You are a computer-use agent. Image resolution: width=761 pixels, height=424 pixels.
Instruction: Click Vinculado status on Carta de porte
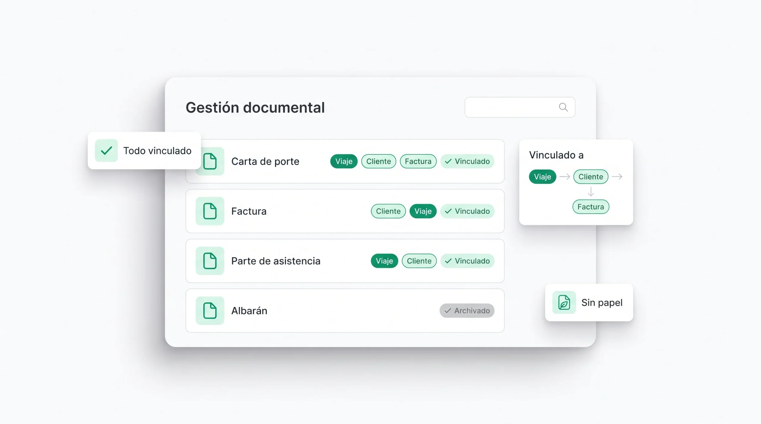coord(467,161)
